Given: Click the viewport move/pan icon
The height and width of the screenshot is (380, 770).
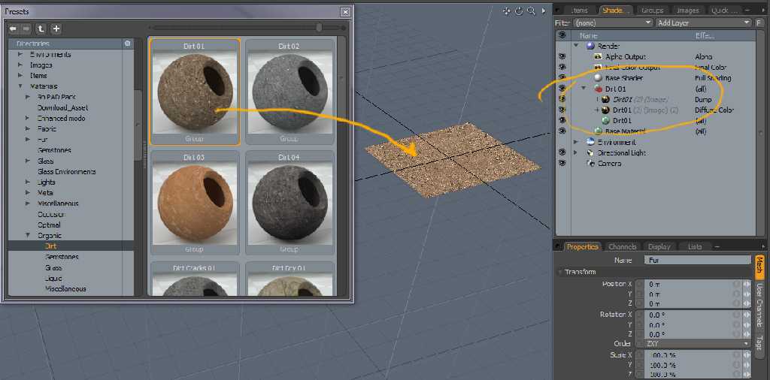Looking at the screenshot, I should point(507,11).
